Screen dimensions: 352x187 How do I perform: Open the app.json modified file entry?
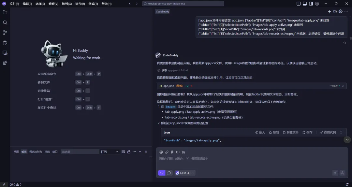252,86
